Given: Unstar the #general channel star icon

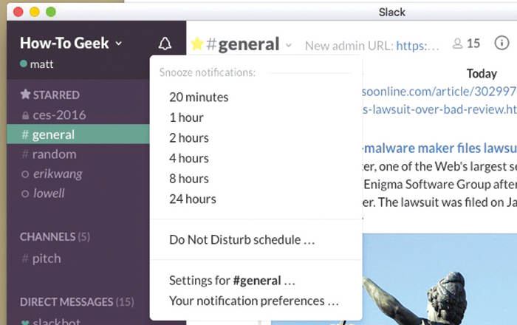Looking at the screenshot, I should (x=197, y=44).
